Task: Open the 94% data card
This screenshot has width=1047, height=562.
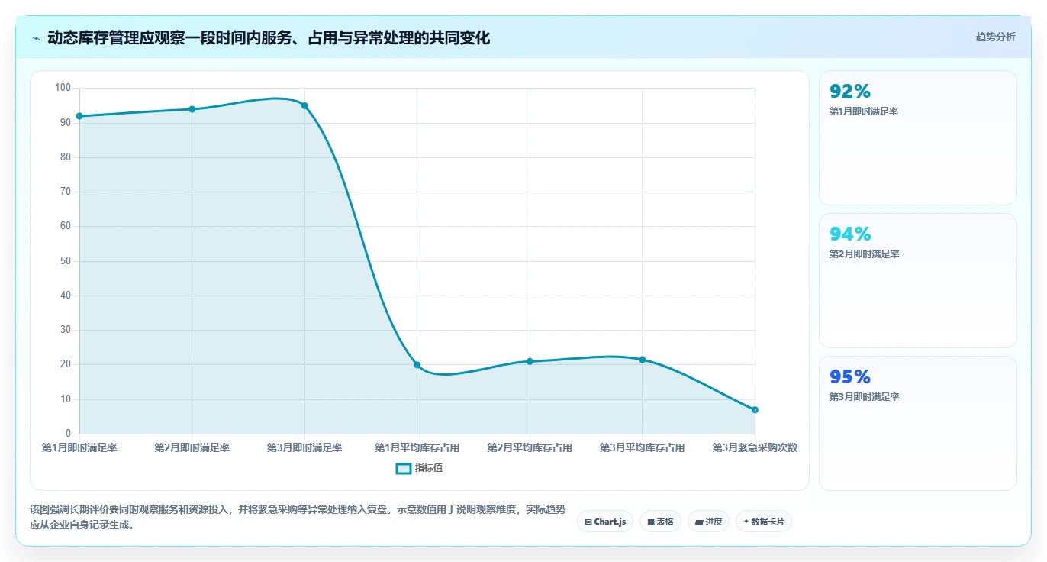Action: click(918, 280)
